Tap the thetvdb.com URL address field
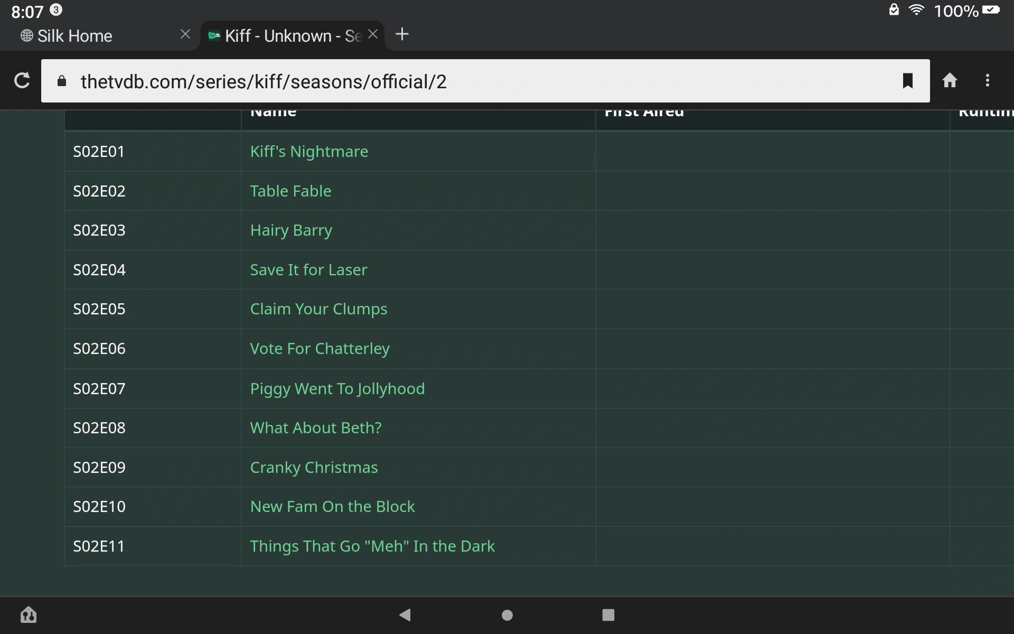This screenshot has width=1014, height=634. [475, 81]
